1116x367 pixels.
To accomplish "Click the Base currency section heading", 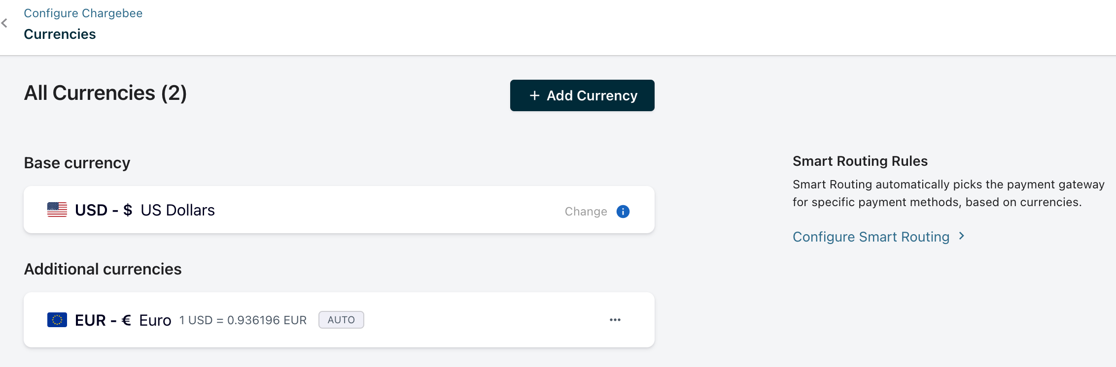I will point(77,163).
